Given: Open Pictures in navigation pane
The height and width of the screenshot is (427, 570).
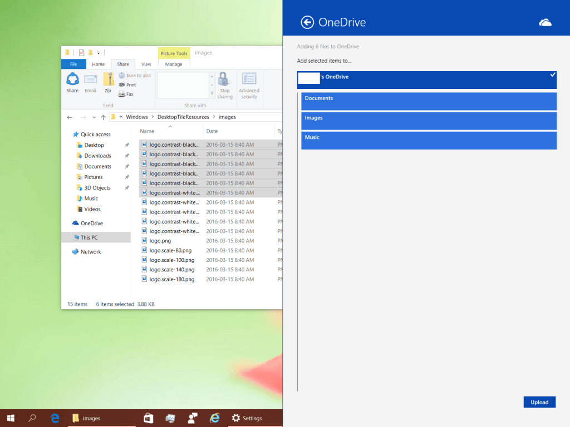Looking at the screenshot, I should [94, 177].
